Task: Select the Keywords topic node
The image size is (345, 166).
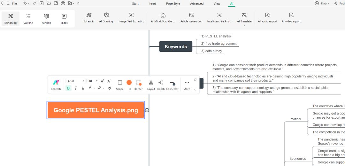Action: coord(176,46)
